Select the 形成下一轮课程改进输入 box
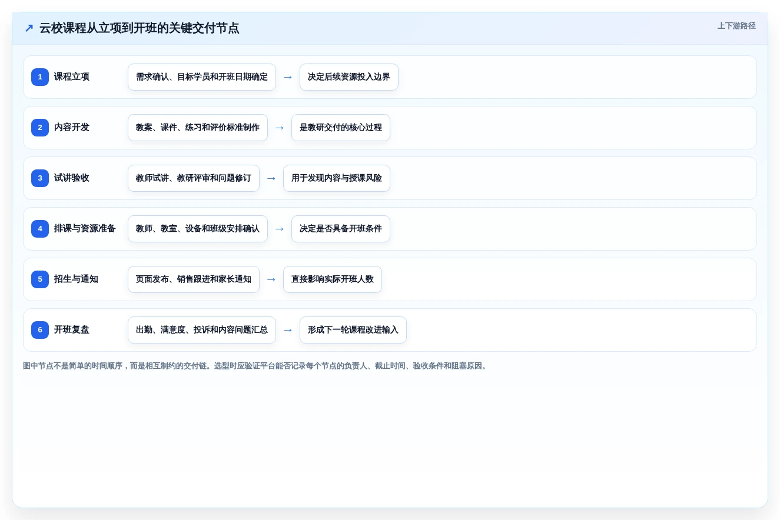 (x=353, y=330)
